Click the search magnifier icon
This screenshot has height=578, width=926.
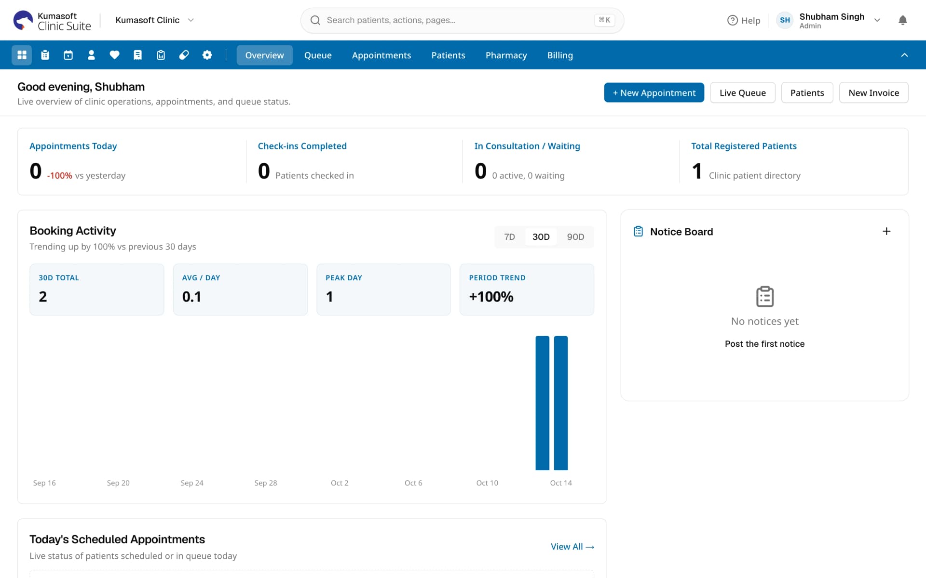(315, 20)
